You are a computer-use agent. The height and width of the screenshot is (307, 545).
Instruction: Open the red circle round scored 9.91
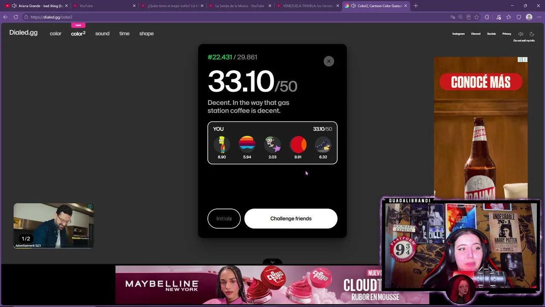pyautogui.click(x=298, y=145)
